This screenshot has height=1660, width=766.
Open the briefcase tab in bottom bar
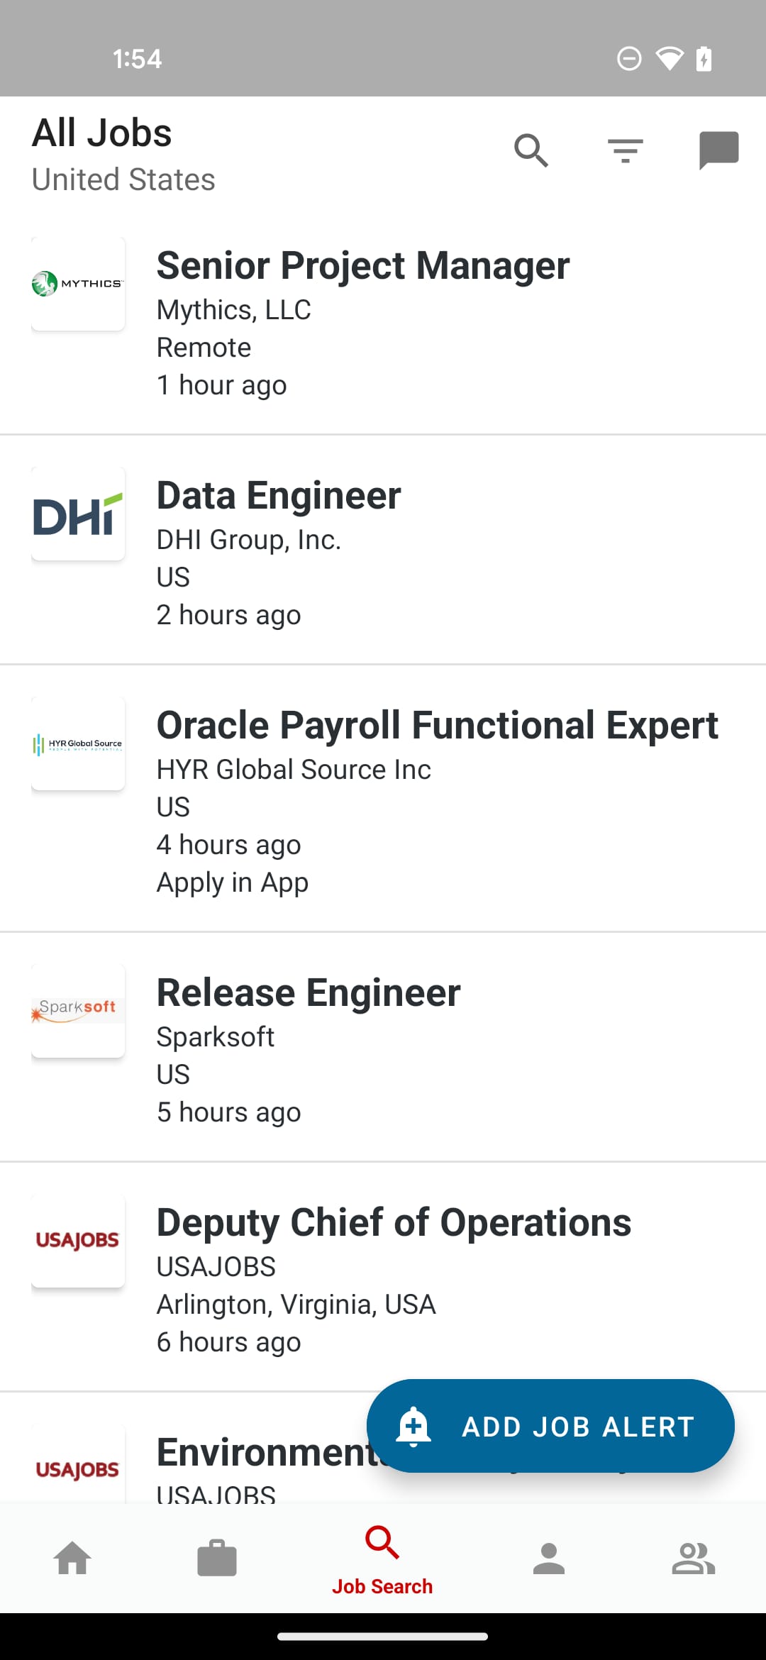217,1559
